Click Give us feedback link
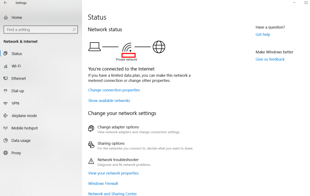The height and width of the screenshot is (196, 310). point(270,59)
